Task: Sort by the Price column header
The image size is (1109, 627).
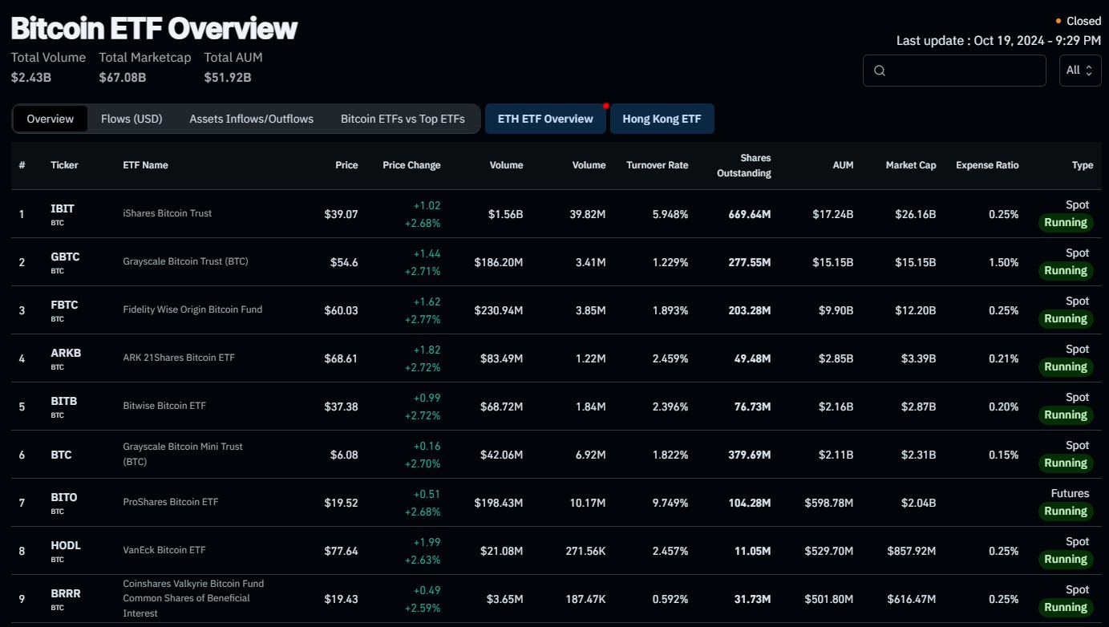Action: 346,165
